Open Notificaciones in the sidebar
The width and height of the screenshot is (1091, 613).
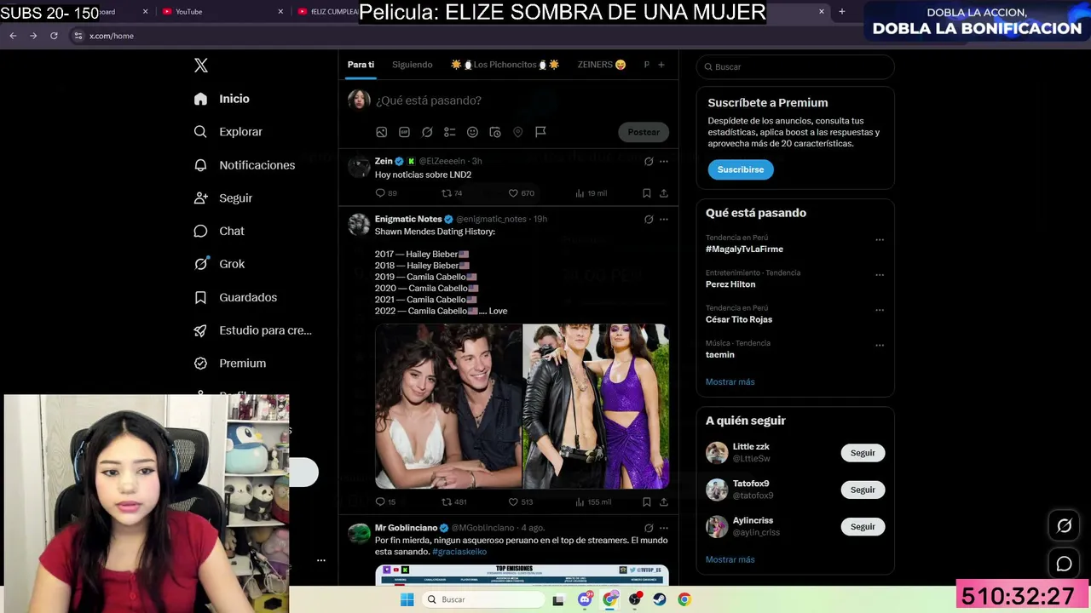tap(244, 165)
